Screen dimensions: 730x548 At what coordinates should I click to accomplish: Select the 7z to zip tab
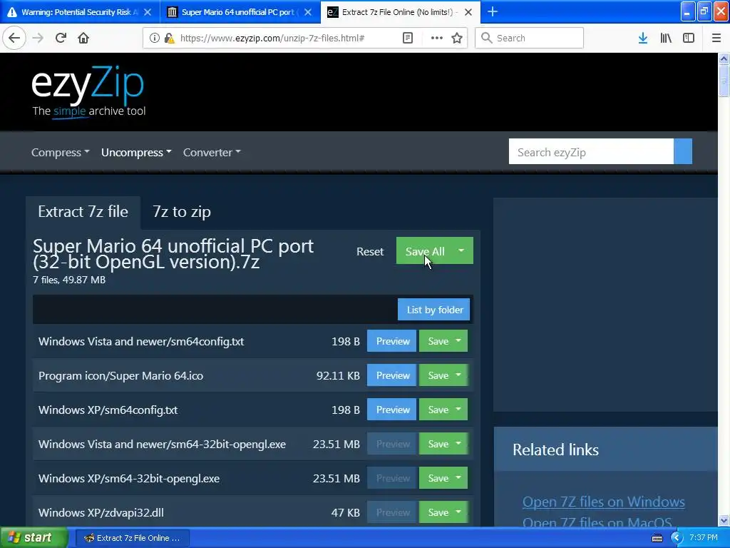[x=182, y=212]
